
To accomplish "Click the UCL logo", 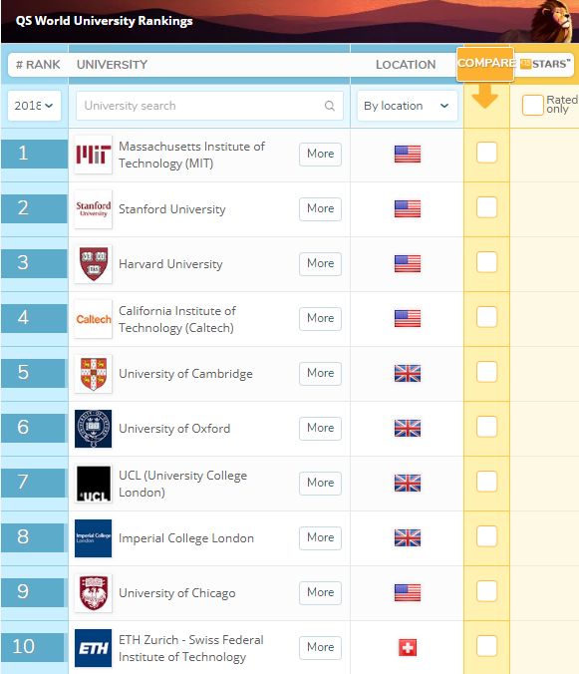I will pos(94,484).
